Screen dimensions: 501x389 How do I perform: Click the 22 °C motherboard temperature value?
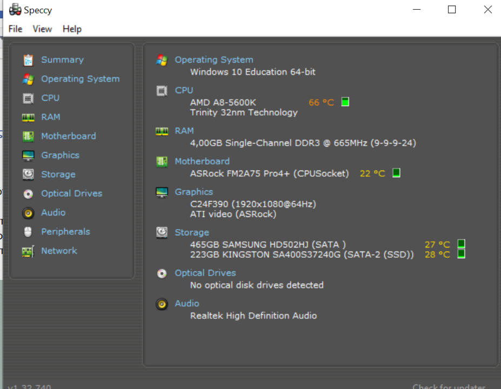(x=372, y=173)
